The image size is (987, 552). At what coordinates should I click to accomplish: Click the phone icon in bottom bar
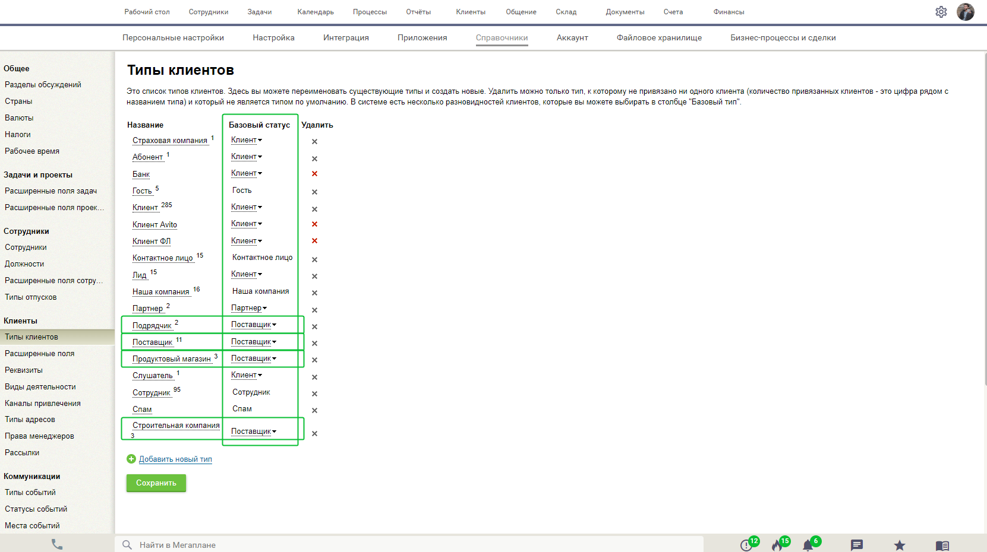coord(57,544)
